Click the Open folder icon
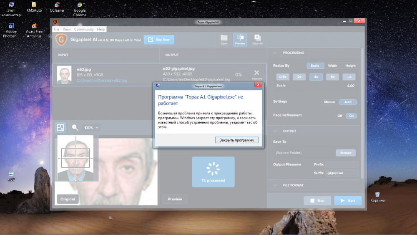Image resolution: width=417 pixels, height=235 pixels. [224, 39]
